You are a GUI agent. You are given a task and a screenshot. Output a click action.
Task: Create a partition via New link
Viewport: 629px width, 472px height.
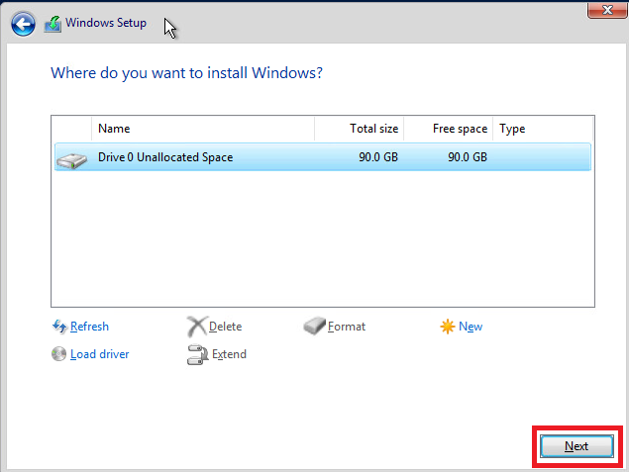click(471, 327)
